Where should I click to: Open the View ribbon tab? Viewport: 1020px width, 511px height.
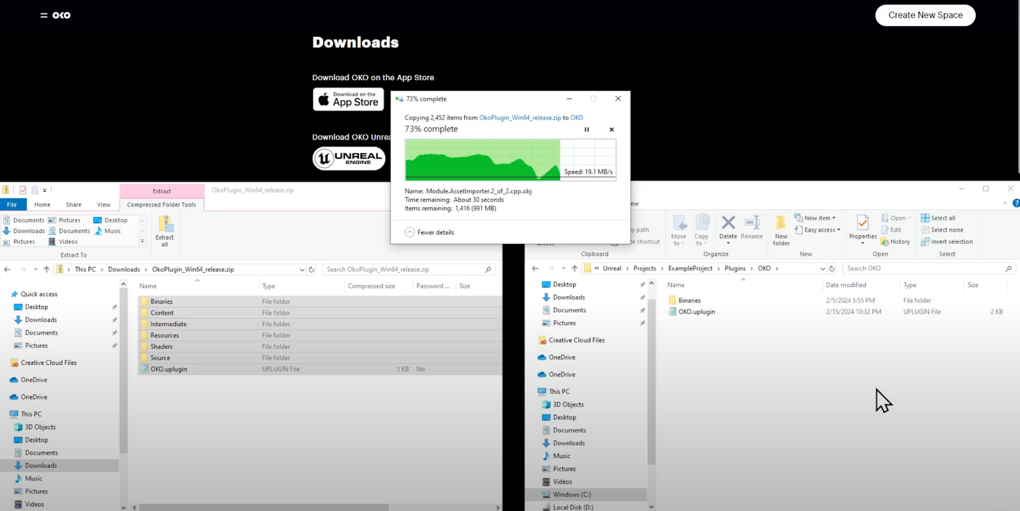(x=103, y=205)
